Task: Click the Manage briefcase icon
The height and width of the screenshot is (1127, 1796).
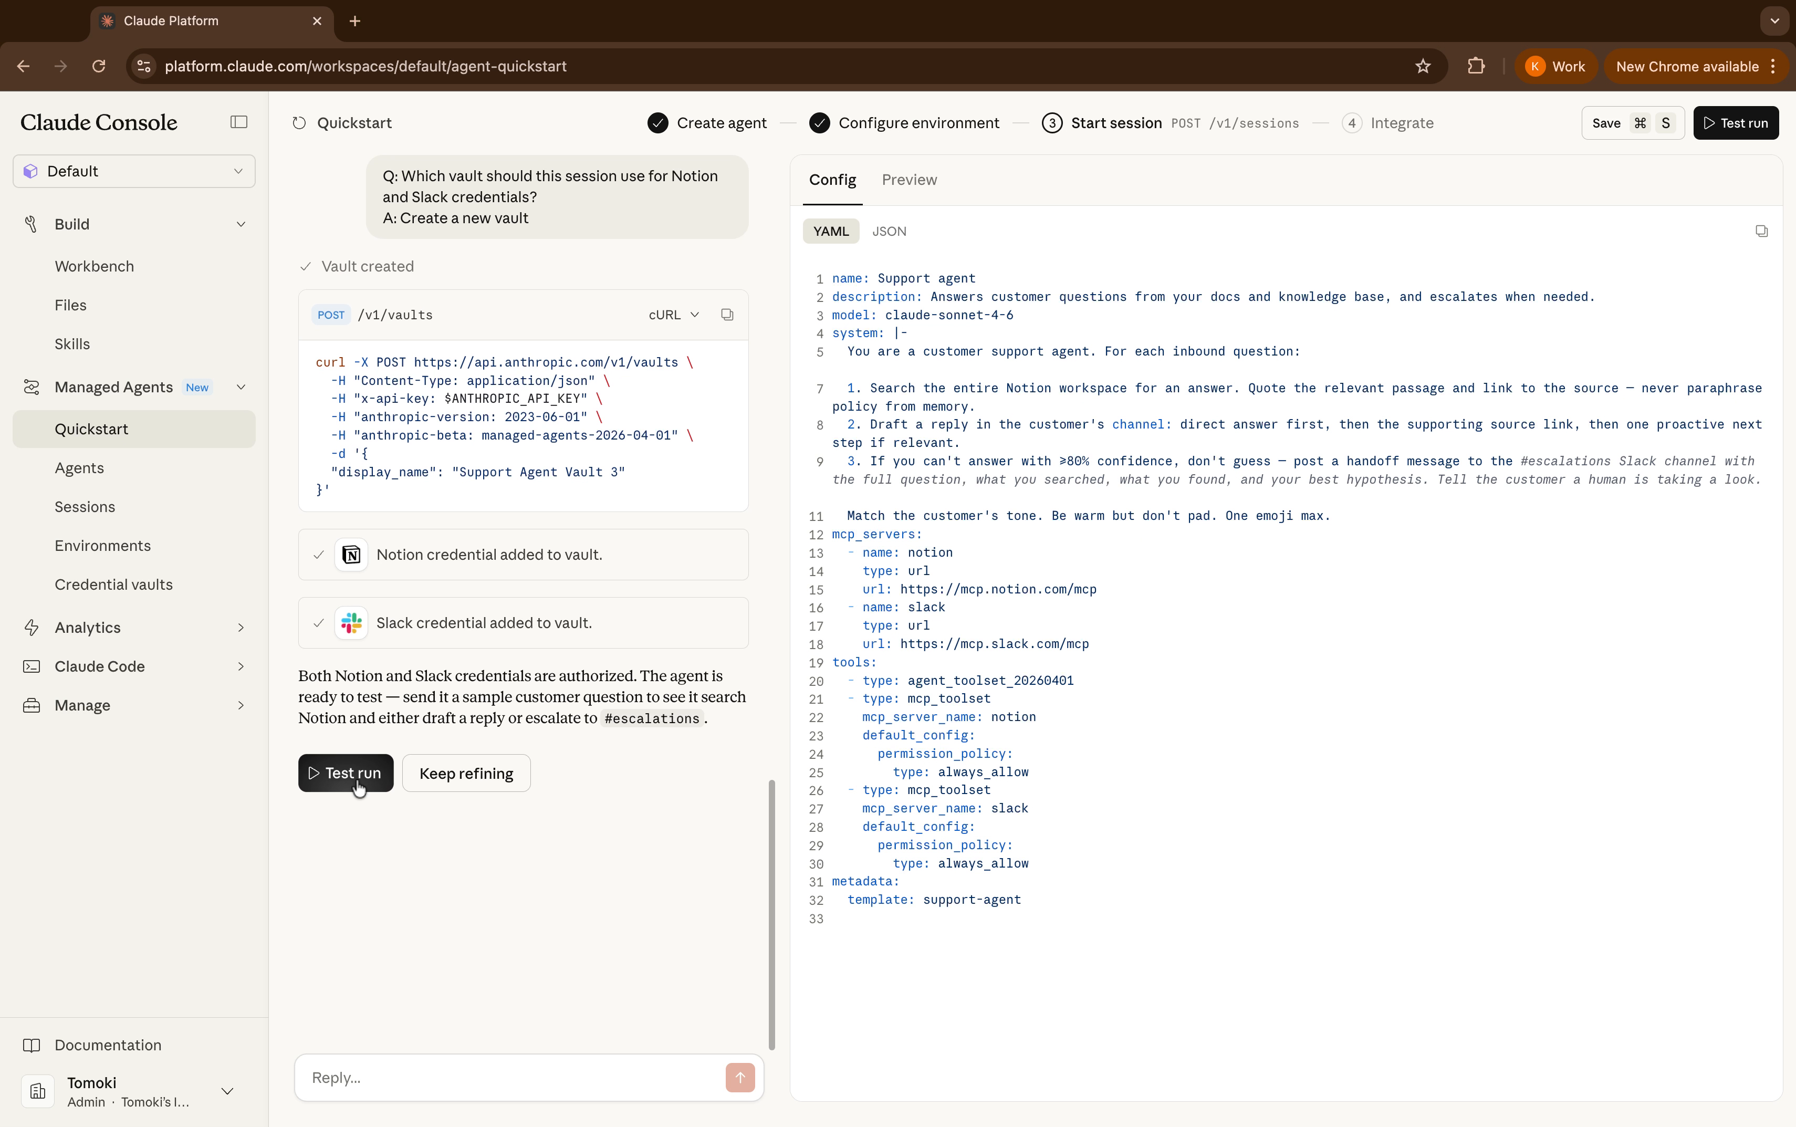Action: click(x=32, y=705)
